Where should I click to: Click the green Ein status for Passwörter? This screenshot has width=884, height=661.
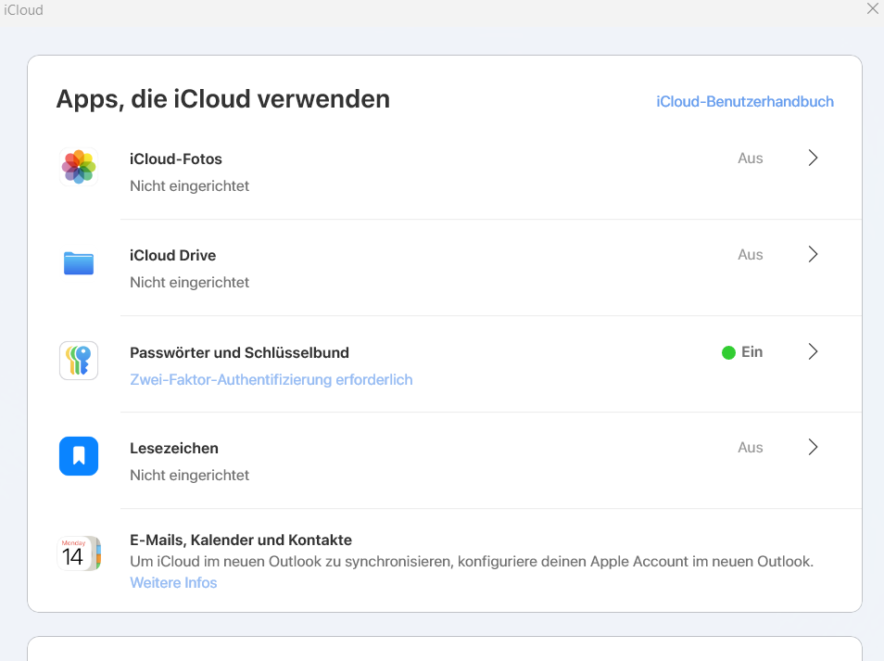[743, 352]
